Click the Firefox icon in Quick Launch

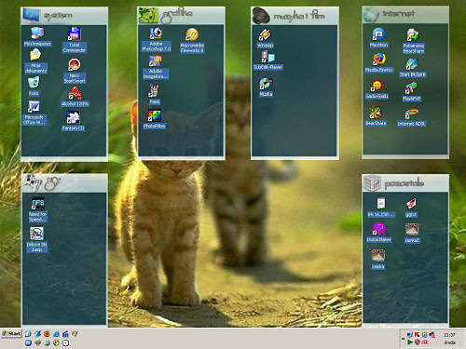(x=47, y=334)
